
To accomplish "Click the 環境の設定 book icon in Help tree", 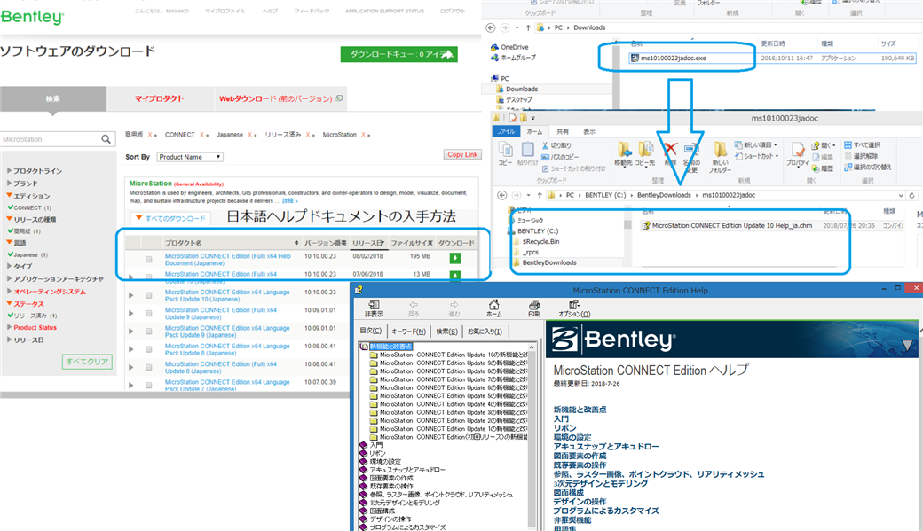I will coord(364,462).
